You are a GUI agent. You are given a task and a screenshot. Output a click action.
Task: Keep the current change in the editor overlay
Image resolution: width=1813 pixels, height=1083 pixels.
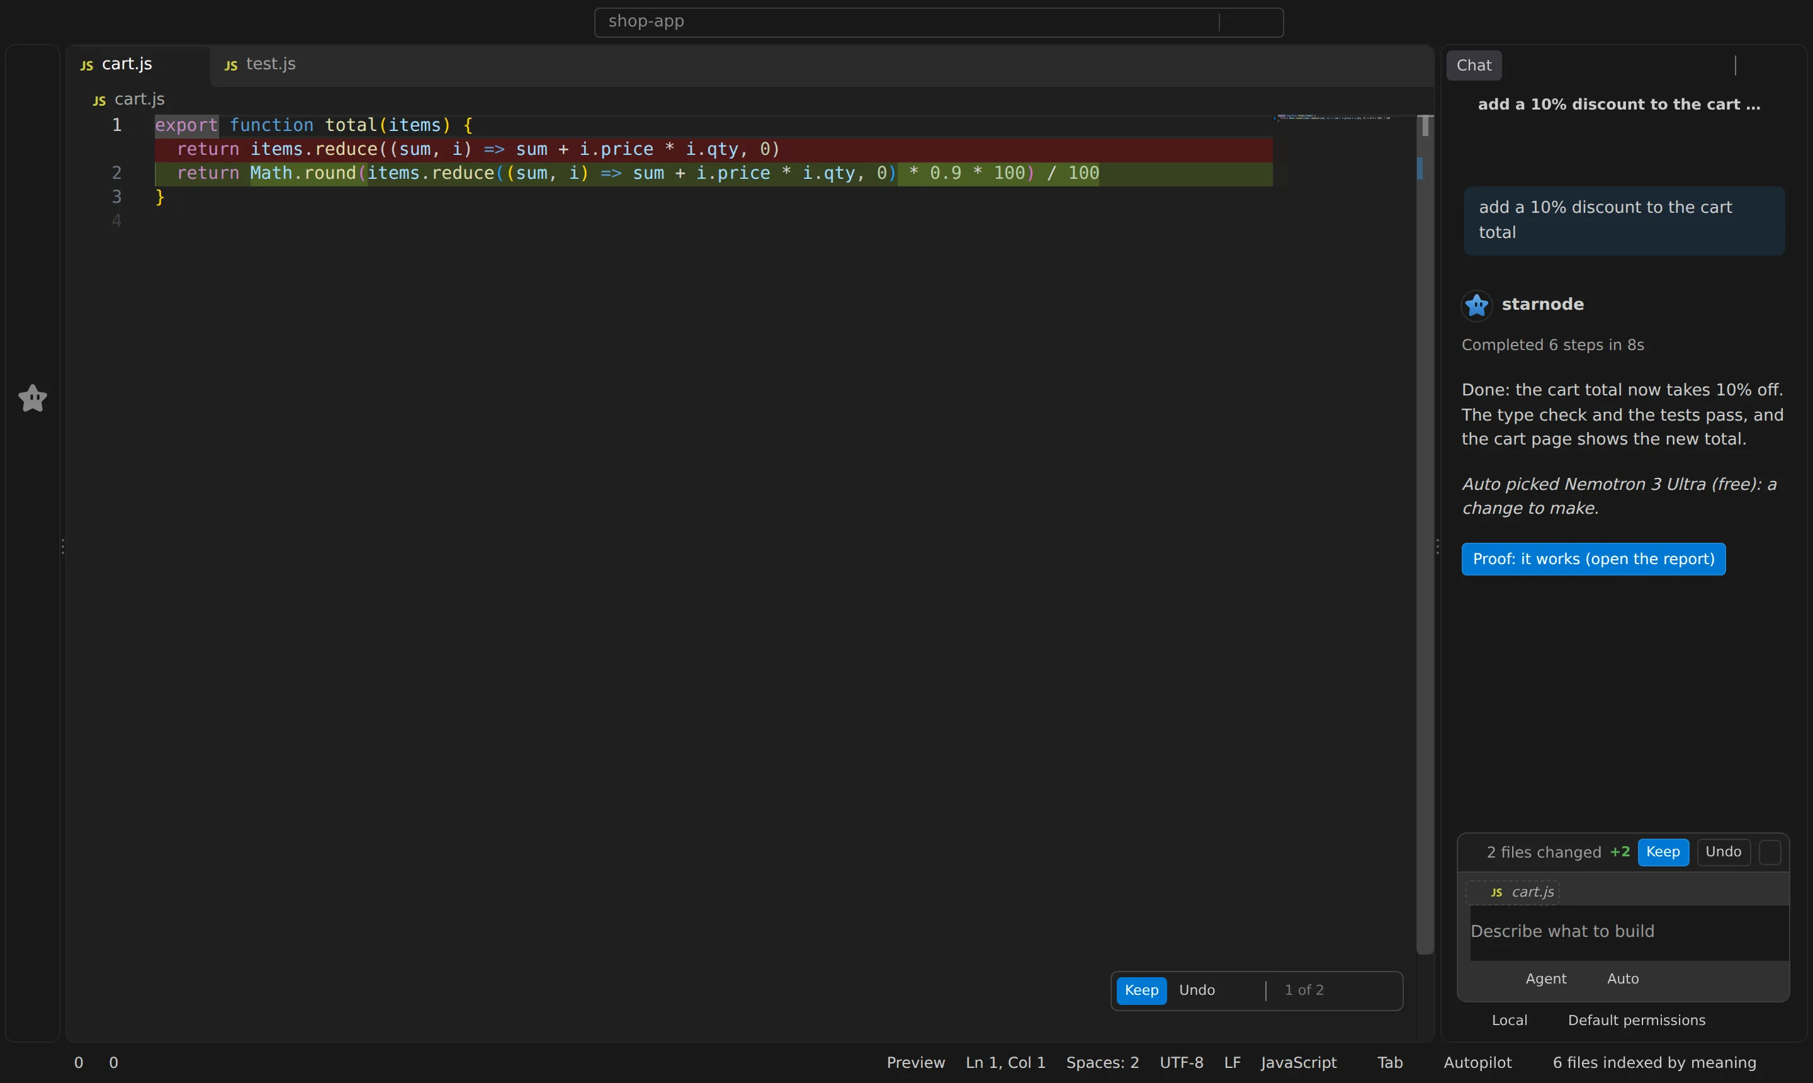tap(1141, 990)
